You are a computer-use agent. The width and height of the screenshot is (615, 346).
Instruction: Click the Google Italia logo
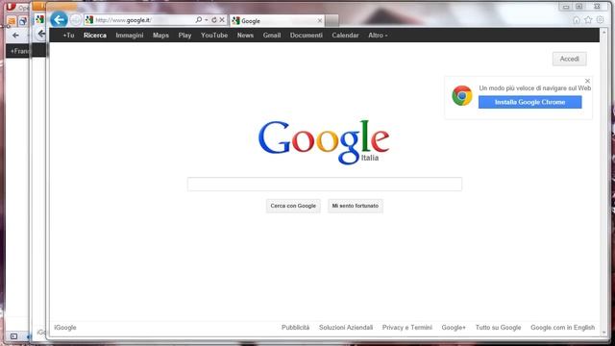tap(324, 141)
